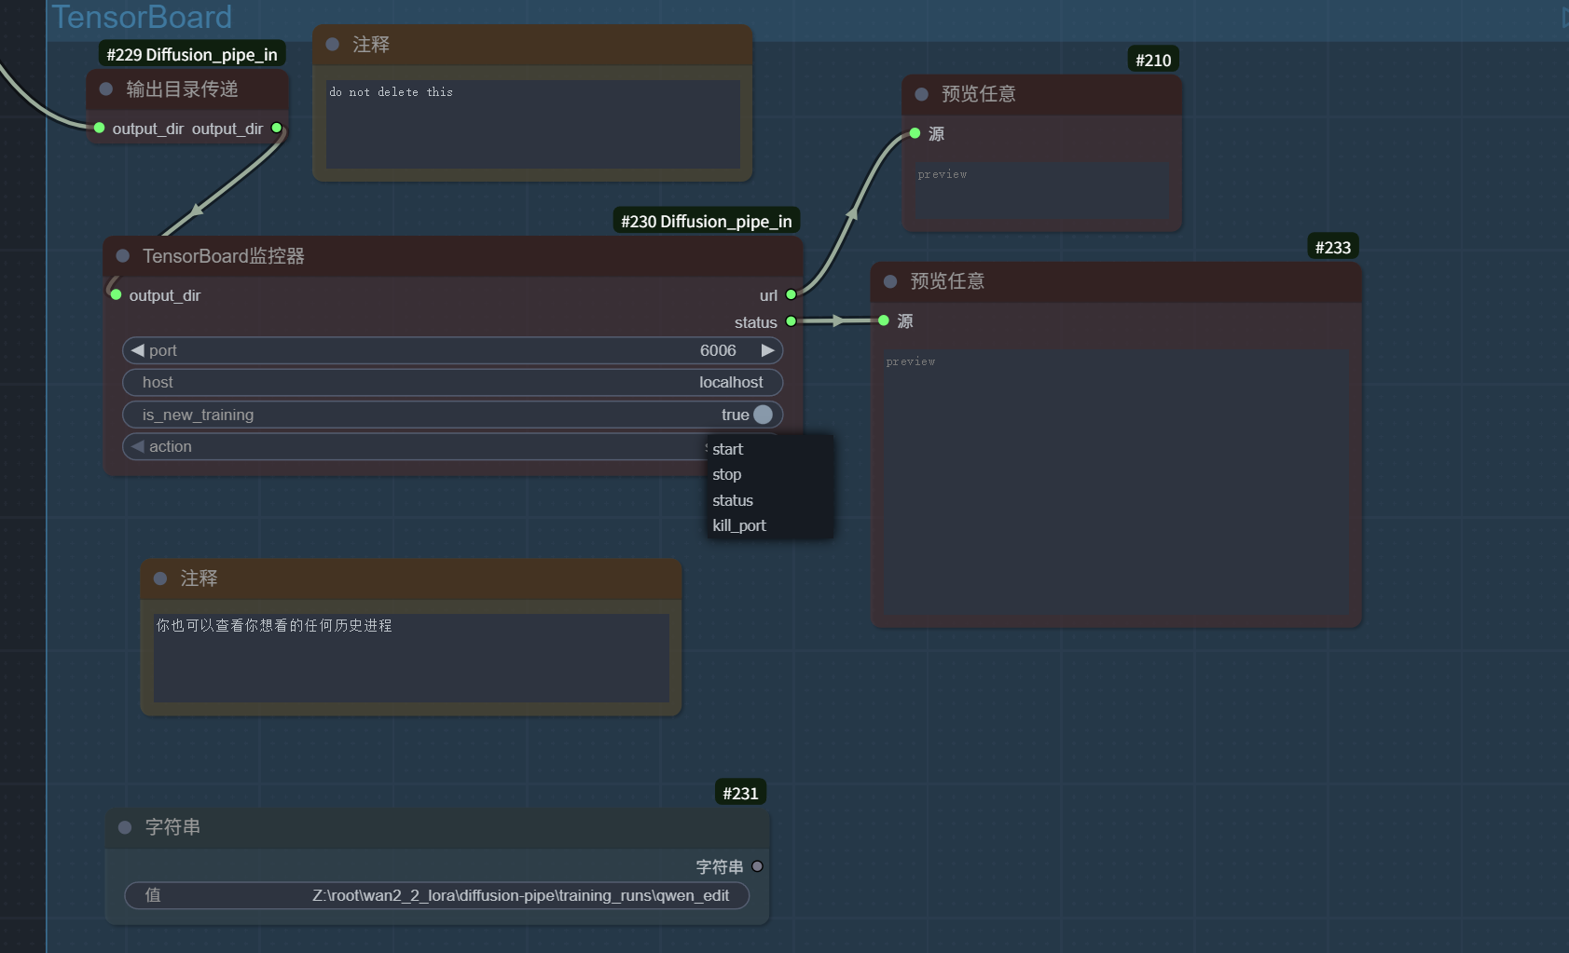Click the #230 Diffusion_pipe_in badge
1569x953 pixels.
click(707, 222)
